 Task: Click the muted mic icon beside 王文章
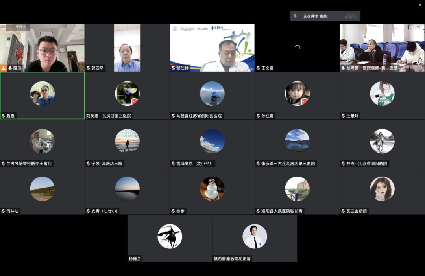click(x=258, y=68)
